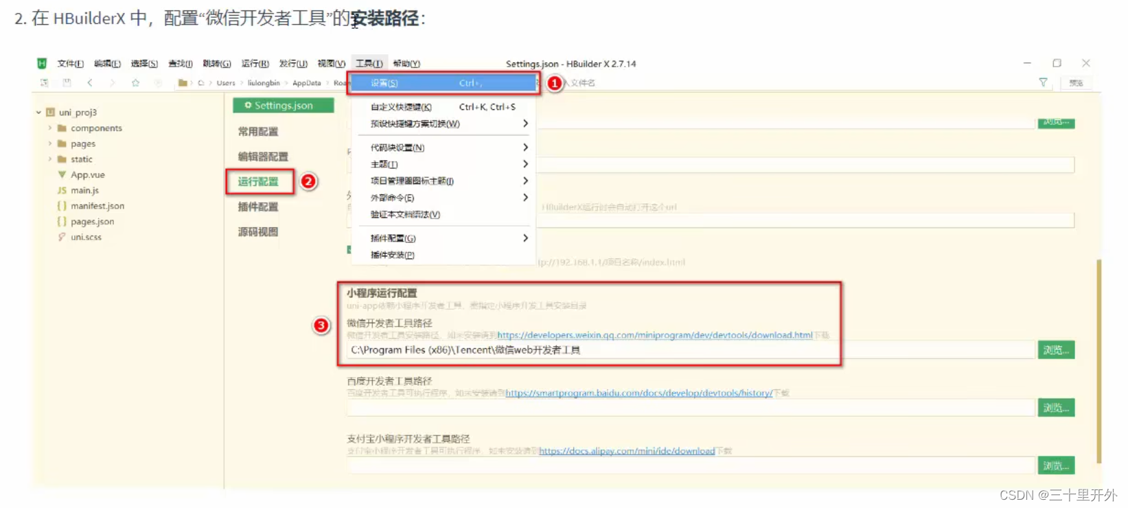The height and width of the screenshot is (508, 1128).
Task: Click the Sass icon beside uni.scss
Action: pyautogui.click(x=62, y=237)
